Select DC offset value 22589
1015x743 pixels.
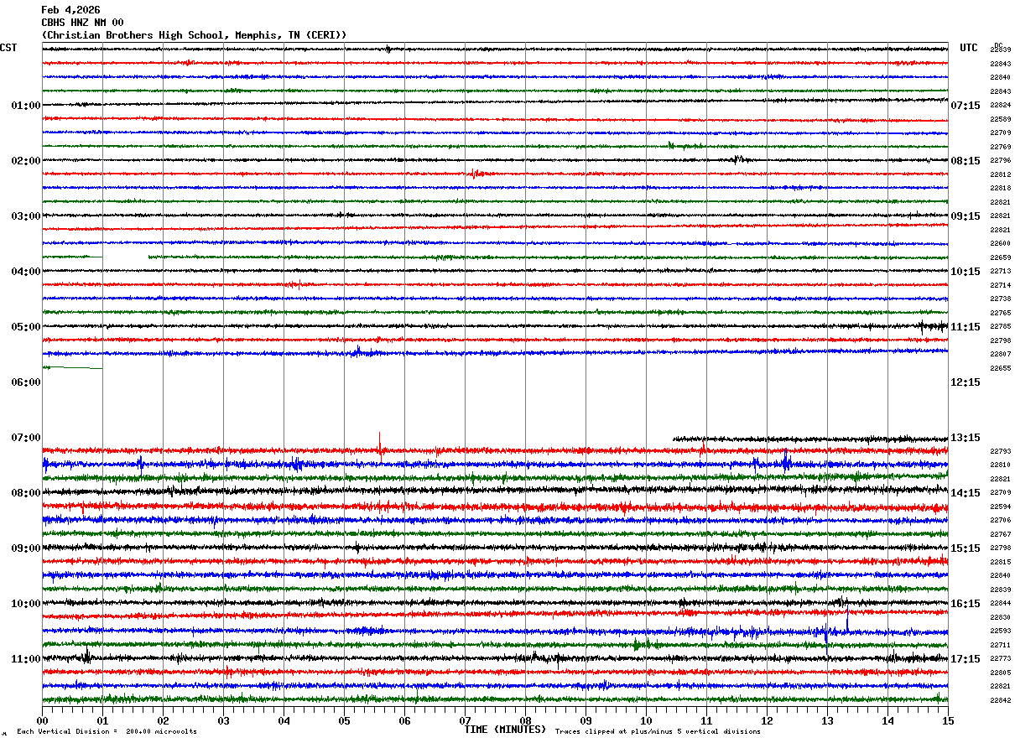pos(1001,119)
